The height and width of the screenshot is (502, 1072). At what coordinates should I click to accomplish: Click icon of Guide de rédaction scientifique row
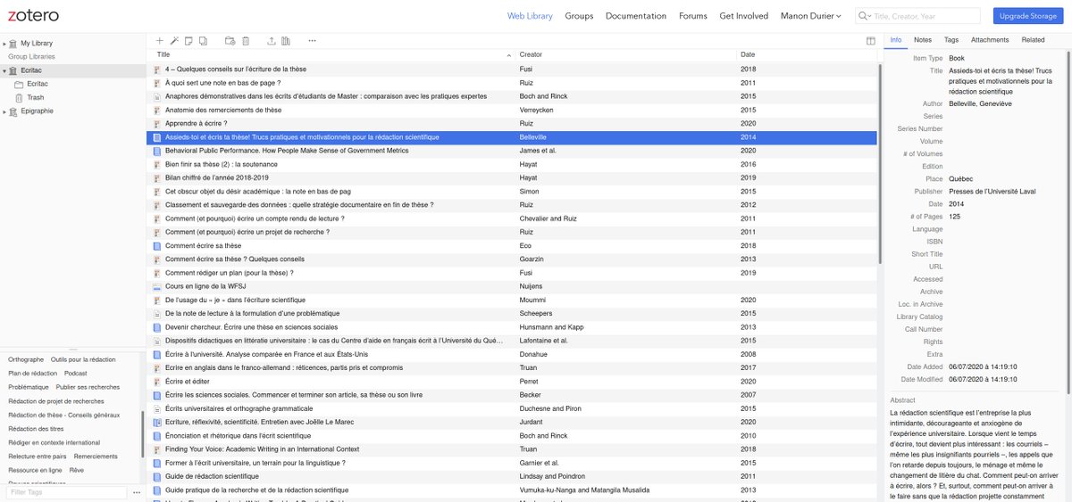[x=157, y=476]
